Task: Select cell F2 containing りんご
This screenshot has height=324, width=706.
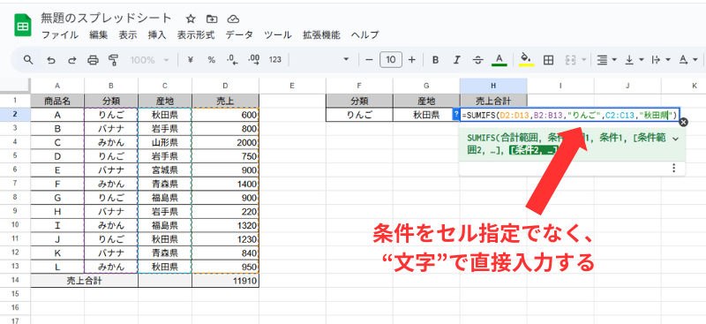Action: (x=359, y=115)
